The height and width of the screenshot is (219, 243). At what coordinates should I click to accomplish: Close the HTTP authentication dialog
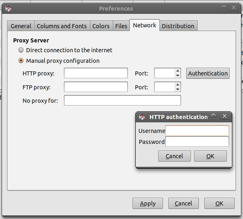click(225, 116)
